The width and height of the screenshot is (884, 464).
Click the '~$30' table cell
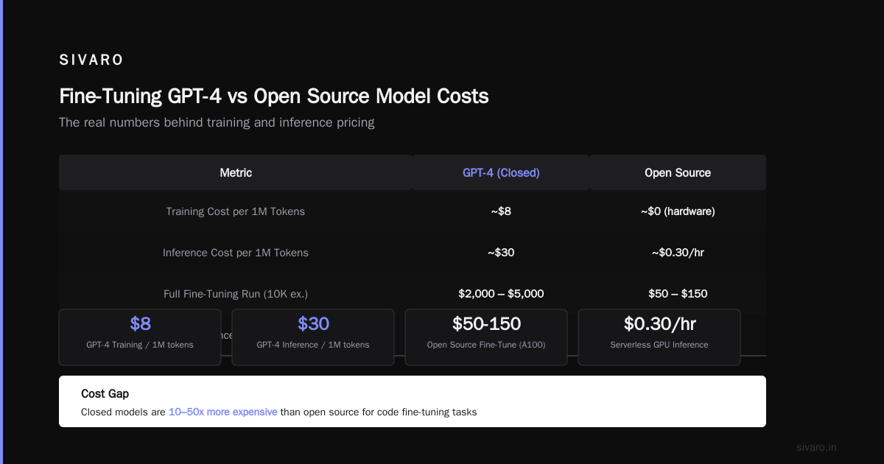click(x=501, y=253)
